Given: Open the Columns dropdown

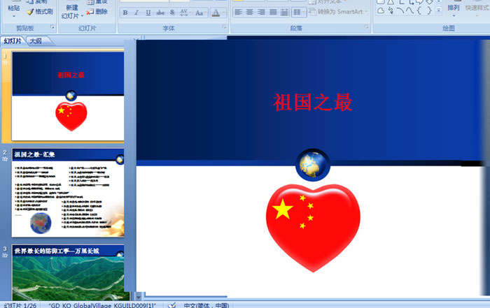Looking at the screenshot, I should coord(299,12).
